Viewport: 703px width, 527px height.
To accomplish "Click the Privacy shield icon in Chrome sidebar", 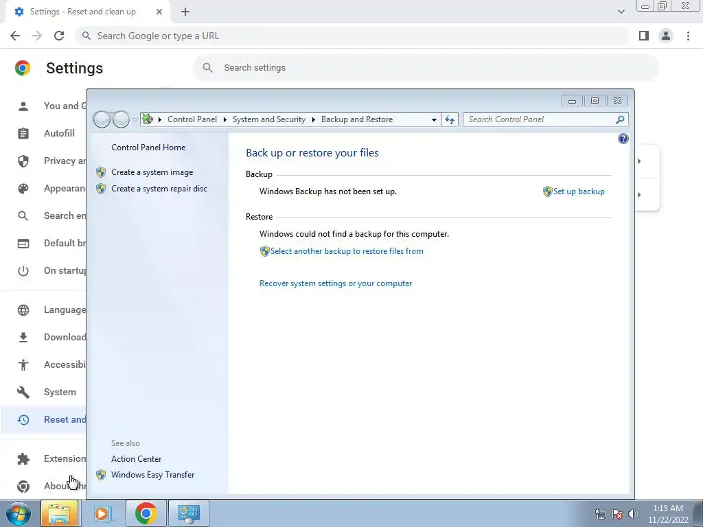I will pos(23,161).
